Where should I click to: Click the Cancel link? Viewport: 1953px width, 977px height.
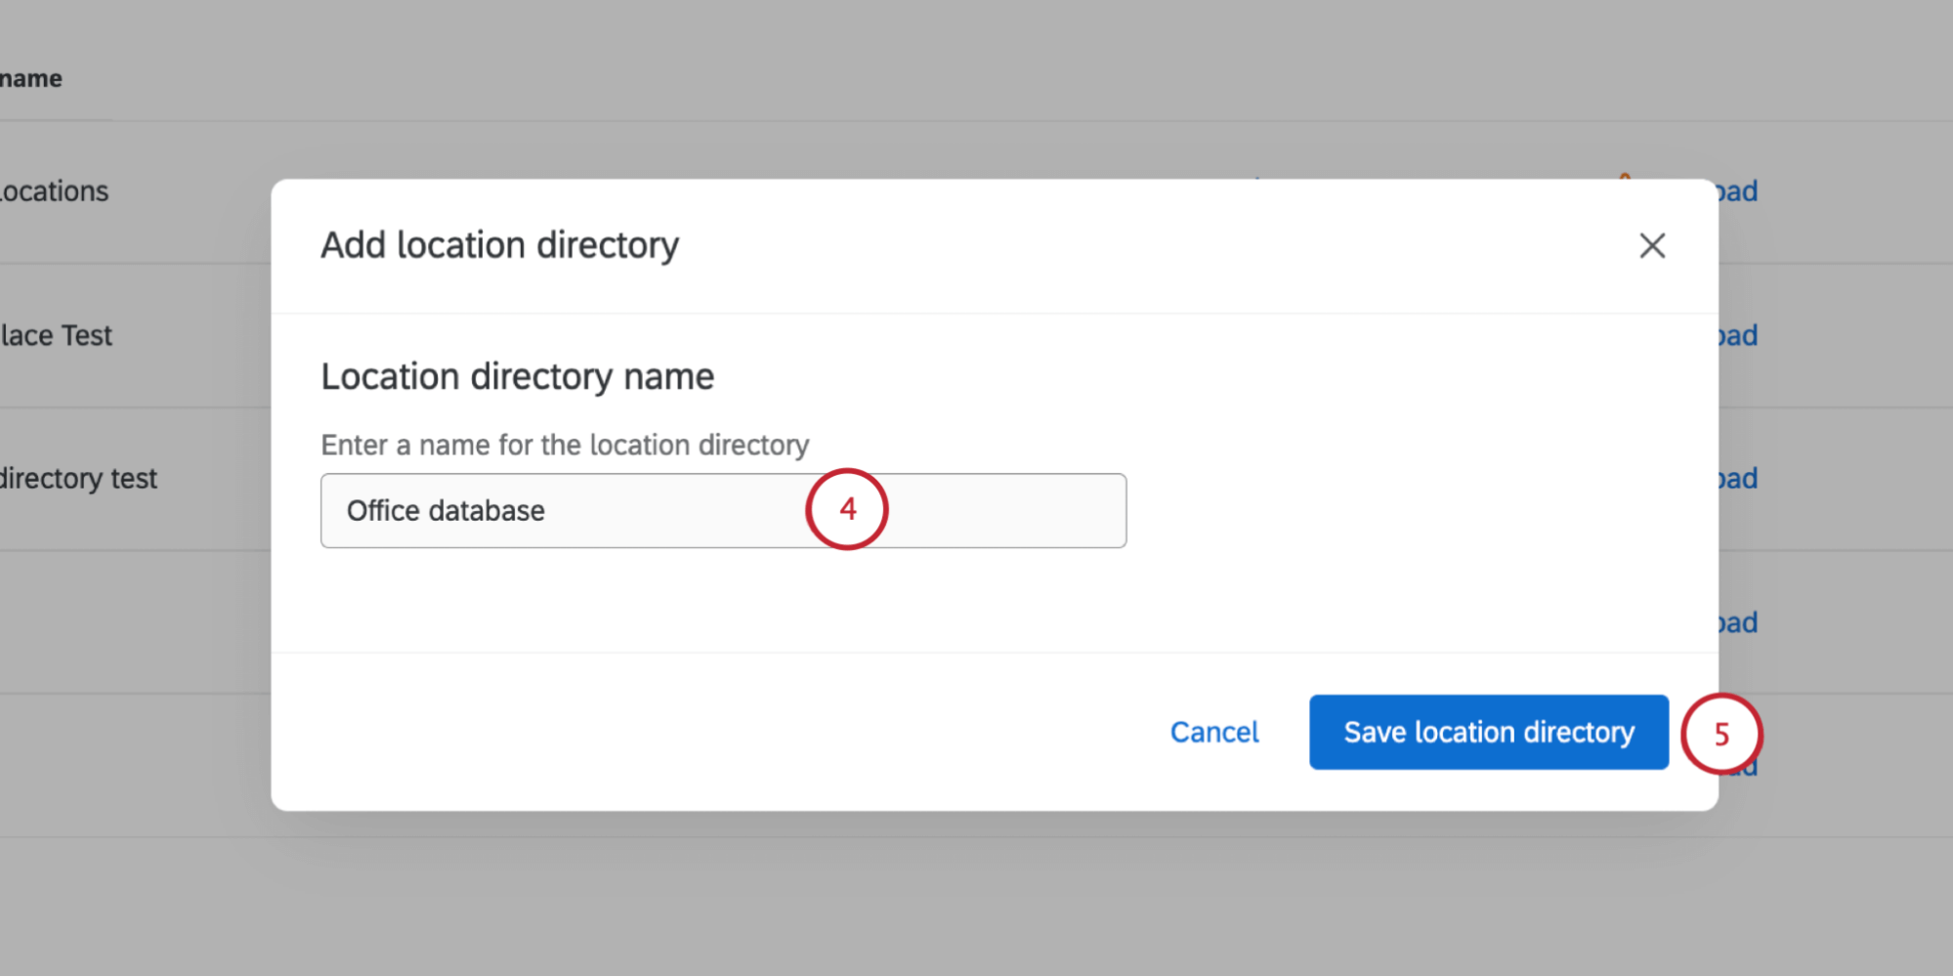tap(1213, 732)
